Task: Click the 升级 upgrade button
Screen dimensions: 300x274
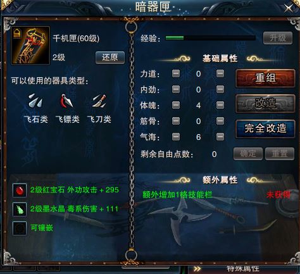Action: 278,38
